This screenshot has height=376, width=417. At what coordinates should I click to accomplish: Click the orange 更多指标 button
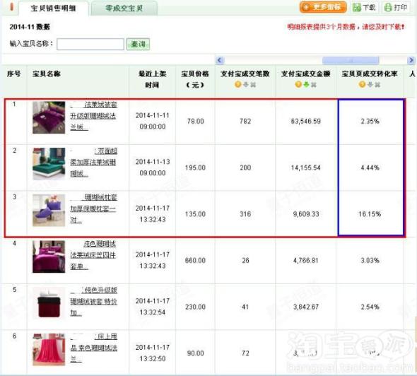click(323, 7)
